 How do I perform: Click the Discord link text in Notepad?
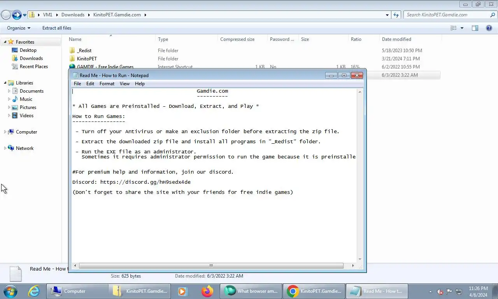coord(146,182)
